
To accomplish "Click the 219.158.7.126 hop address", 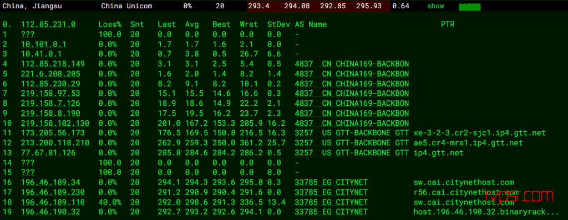I will coord(50,103).
